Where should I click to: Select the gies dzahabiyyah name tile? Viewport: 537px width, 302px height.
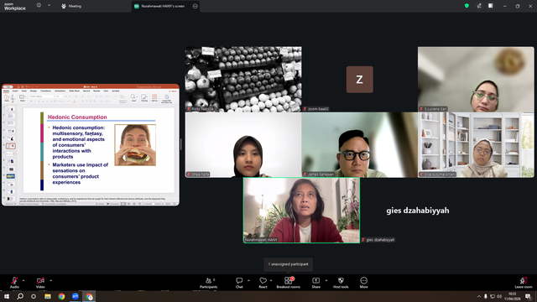[418, 211]
